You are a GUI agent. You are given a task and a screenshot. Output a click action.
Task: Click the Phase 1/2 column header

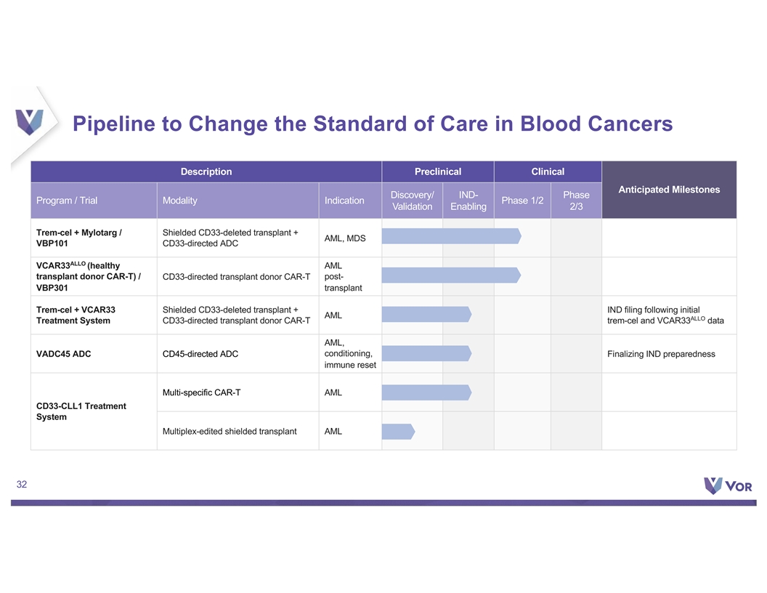(x=522, y=201)
